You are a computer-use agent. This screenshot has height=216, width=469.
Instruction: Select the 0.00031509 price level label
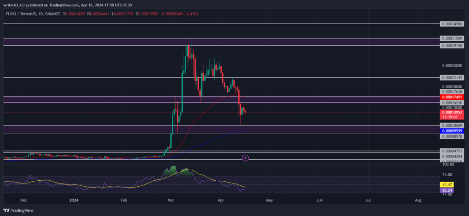click(452, 38)
